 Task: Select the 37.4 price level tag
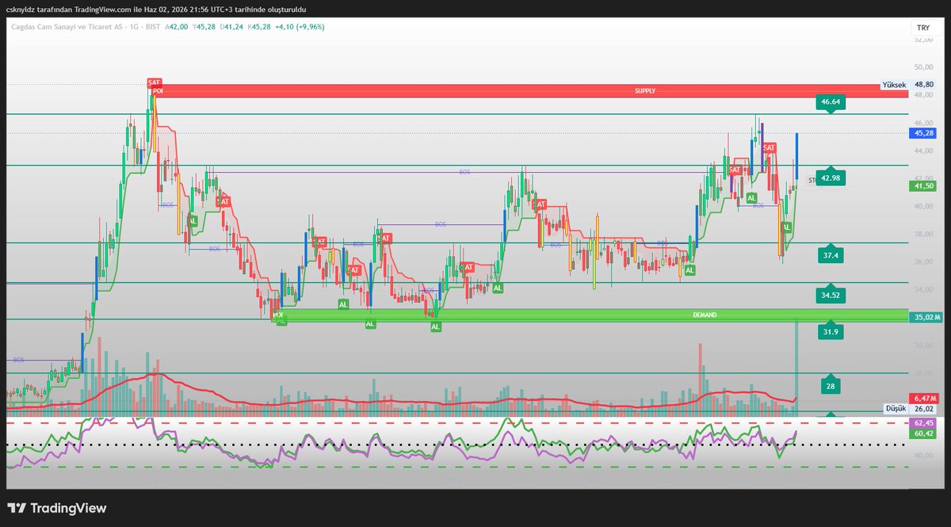coord(831,256)
